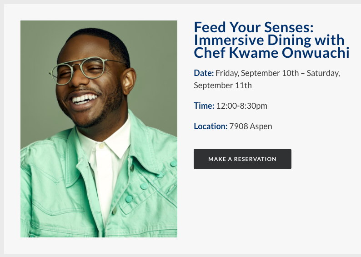The image size is (361, 257).
Task: Click the Feed Your Senses event title
Action: 254,27
